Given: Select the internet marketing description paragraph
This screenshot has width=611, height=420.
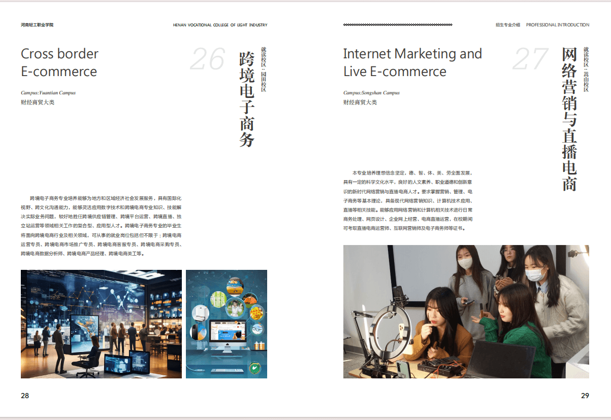Looking at the screenshot, I should coord(409,200).
